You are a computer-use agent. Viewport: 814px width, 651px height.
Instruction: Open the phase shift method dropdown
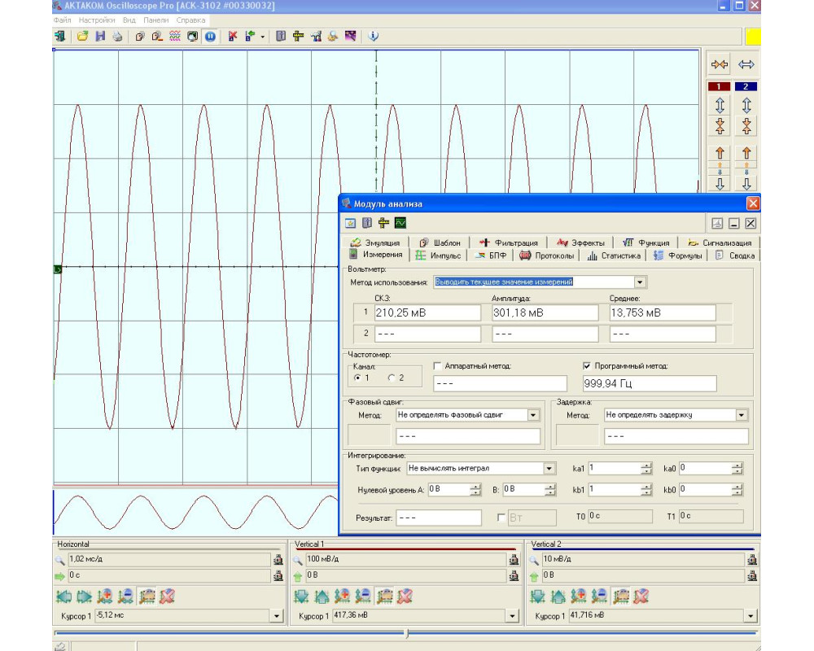point(533,415)
